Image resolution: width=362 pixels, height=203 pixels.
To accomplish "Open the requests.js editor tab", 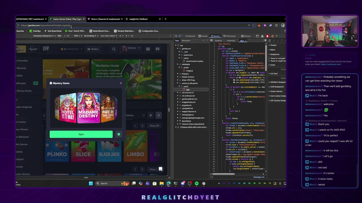I will [231, 41].
